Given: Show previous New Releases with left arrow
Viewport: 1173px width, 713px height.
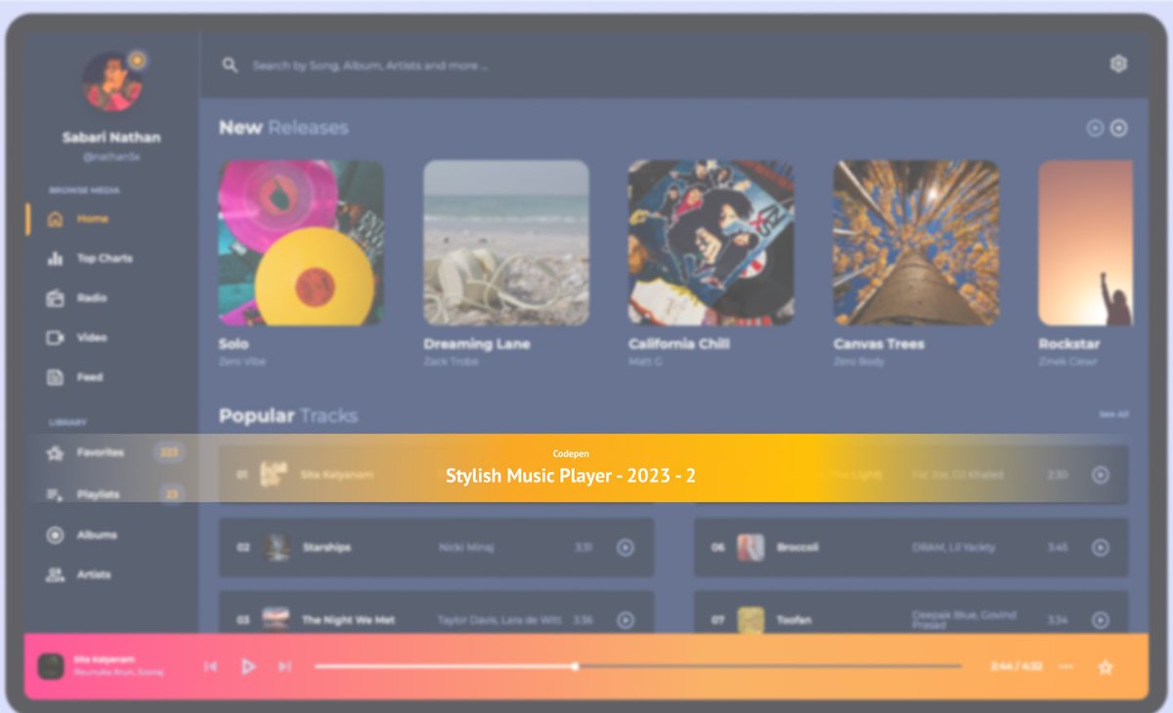Looking at the screenshot, I should pos(1095,128).
